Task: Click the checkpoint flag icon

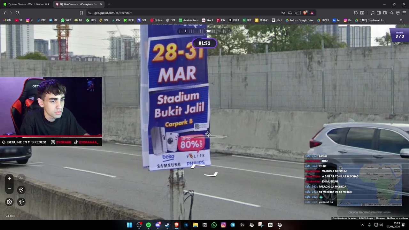Action: tap(21, 202)
